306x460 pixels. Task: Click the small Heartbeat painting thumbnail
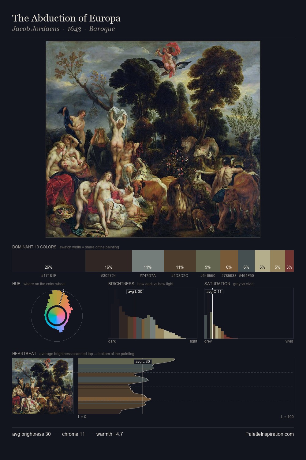click(43, 386)
